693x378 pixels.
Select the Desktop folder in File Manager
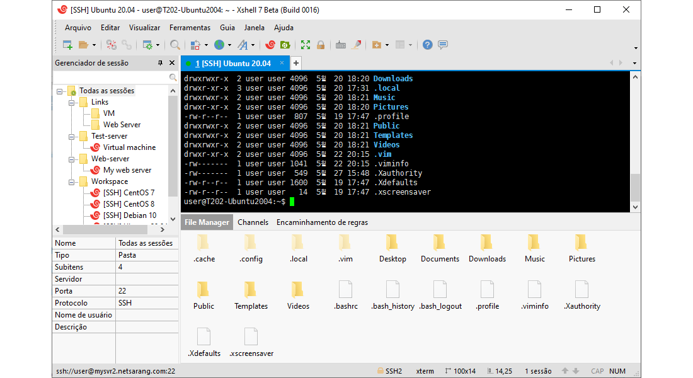coord(392,249)
